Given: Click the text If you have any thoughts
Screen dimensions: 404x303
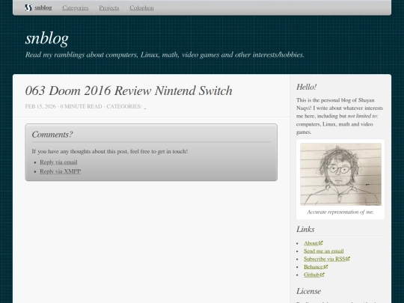Looking at the screenshot, I should coord(110,151).
